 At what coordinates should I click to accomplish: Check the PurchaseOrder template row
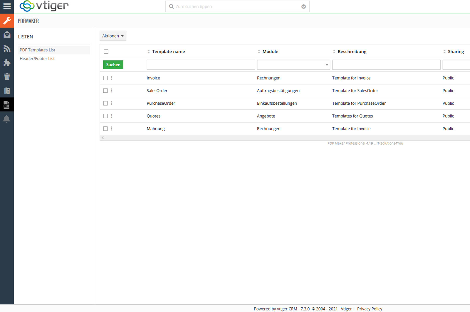(x=105, y=103)
